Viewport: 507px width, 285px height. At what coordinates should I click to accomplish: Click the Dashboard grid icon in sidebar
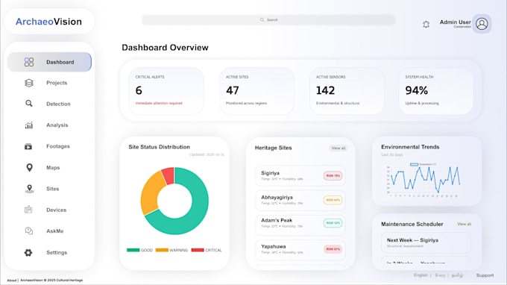(29, 62)
